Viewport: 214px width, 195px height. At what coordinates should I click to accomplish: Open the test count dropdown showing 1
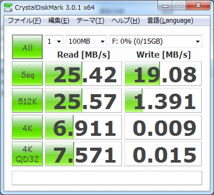tap(54, 41)
